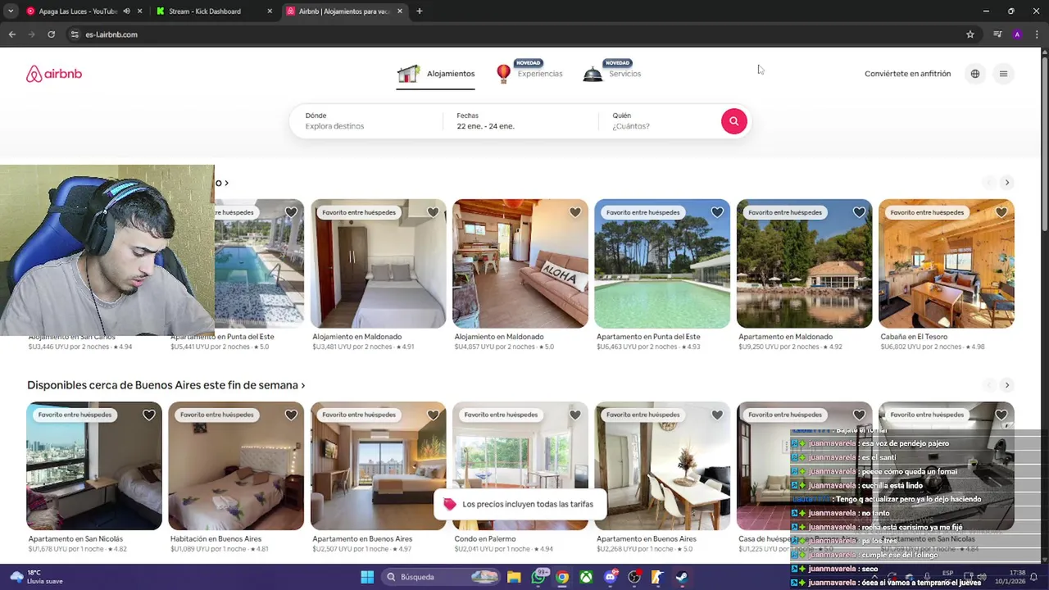The width and height of the screenshot is (1049, 590).
Task: Open the San Nicolás city-view thumbnail
Action: pyautogui.click(x=94, y=465)
